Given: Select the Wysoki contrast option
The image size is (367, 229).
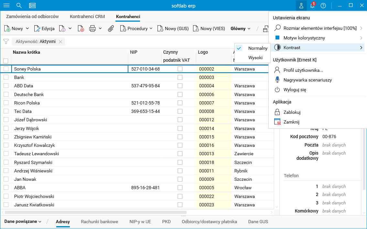Looking at the screenshot, I should tap(255, 58).
